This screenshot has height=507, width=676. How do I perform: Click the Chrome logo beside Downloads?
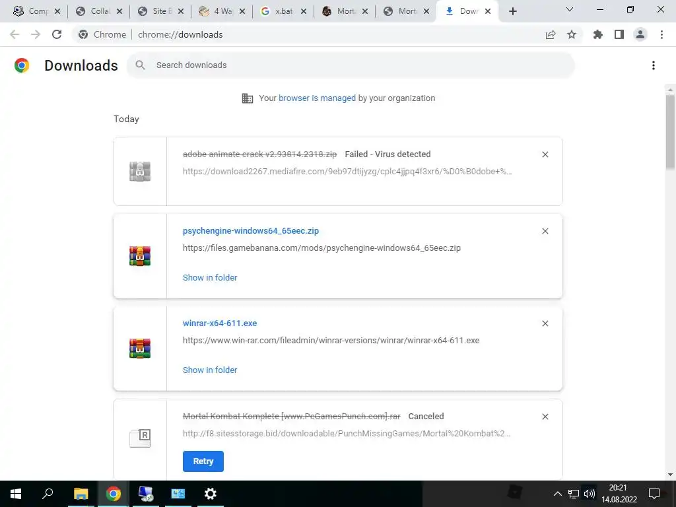click(22, 65)
